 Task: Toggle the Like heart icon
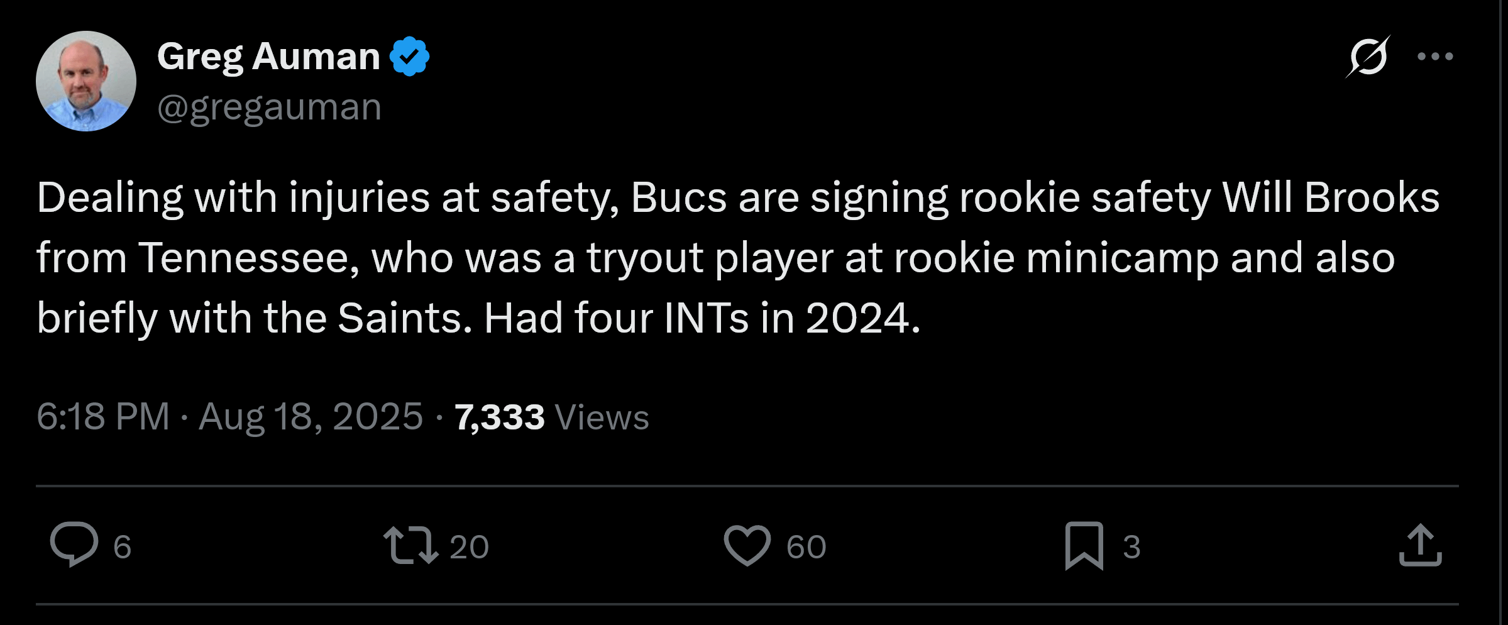point(747,545)
